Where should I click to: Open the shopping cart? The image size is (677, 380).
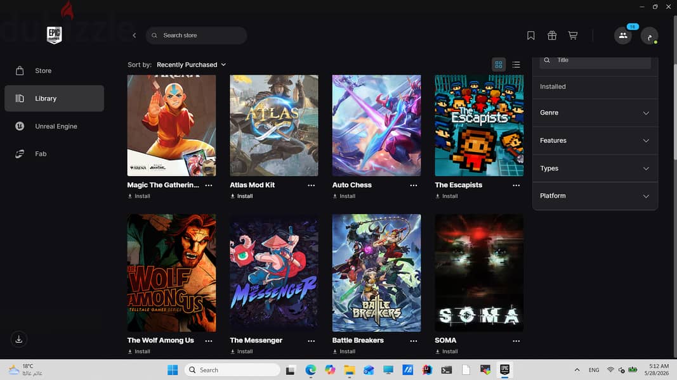click(x=573, y=35)
